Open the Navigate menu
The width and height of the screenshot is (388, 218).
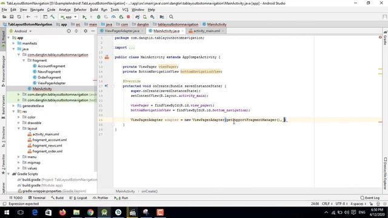(37, 10)
